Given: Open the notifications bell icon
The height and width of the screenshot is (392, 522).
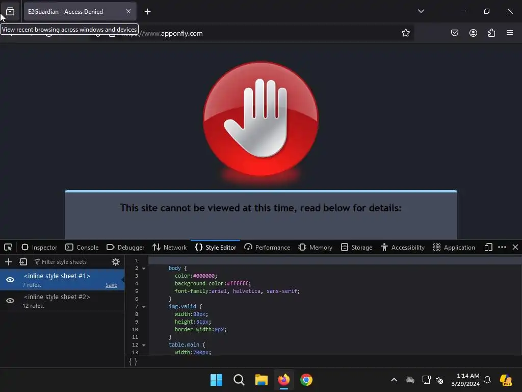Looking at the screenshot, I should tap(487, 380).
